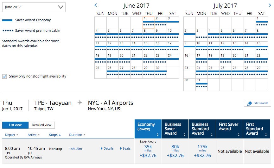
Task: Sort flights by Stops arrow
Action: coord(60,135)
